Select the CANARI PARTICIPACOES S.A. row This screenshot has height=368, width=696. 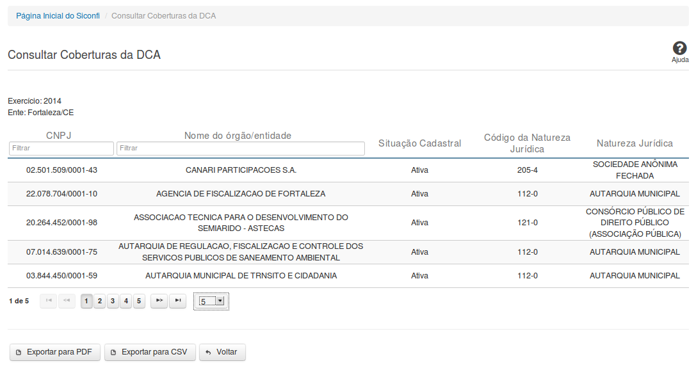click(x=241, y=170)
